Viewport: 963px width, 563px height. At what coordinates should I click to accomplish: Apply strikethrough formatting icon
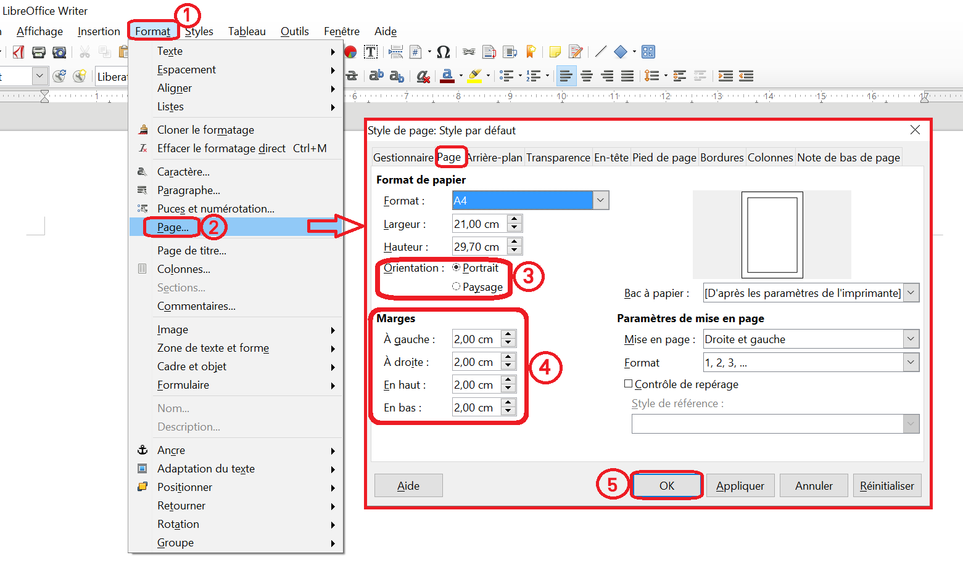click(x=352, y=76)
